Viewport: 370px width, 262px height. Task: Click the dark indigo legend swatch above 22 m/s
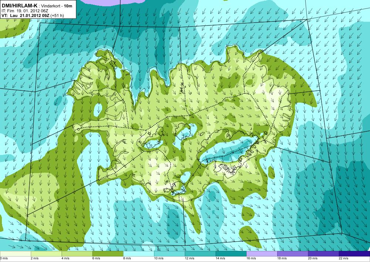click(x=354, y=254)
